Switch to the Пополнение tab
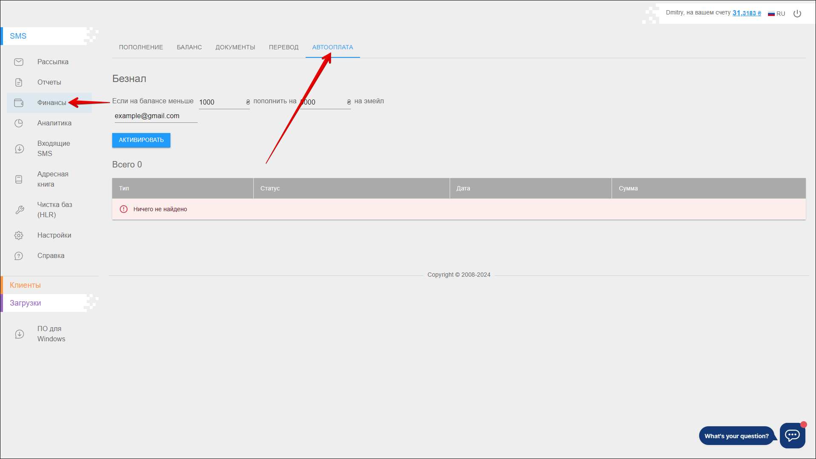 click(141, 47)
